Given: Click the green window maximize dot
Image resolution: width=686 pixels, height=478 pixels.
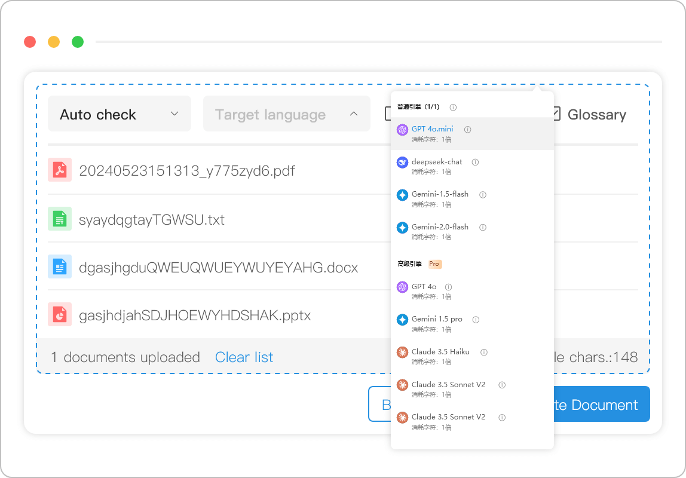Looking at the screenshot, I should [78, 42].
